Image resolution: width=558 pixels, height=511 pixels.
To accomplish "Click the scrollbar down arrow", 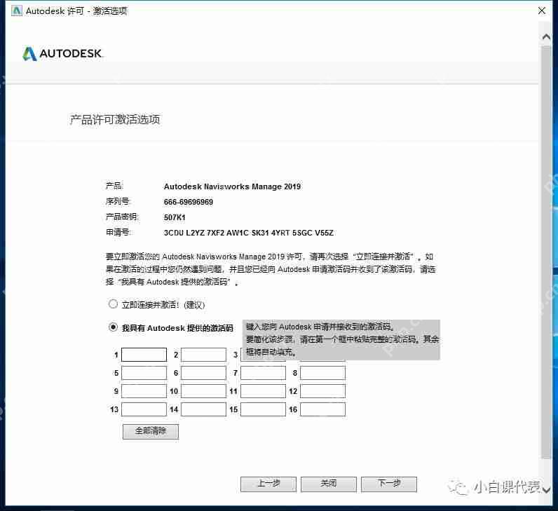I will pyautogui.click(x=546, y=490).
